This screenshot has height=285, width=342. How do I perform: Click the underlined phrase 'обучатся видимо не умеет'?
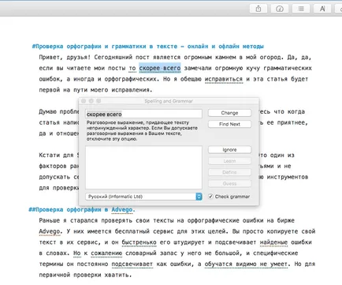tap(246, 264)
